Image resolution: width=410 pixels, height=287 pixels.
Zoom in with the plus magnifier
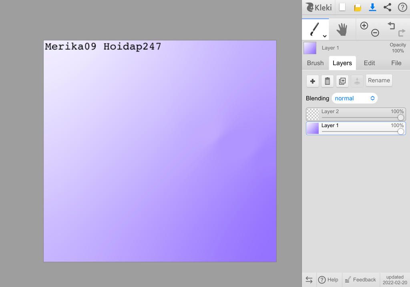tap(364, 26)
